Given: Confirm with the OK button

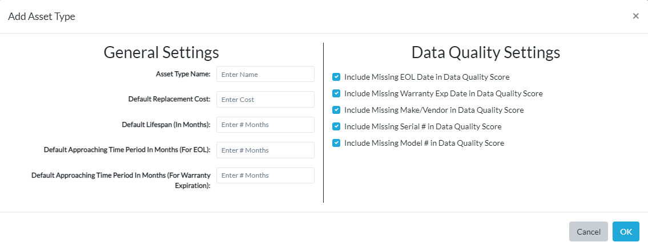Looking at the screenshot, I should click(x=626, y=231).
